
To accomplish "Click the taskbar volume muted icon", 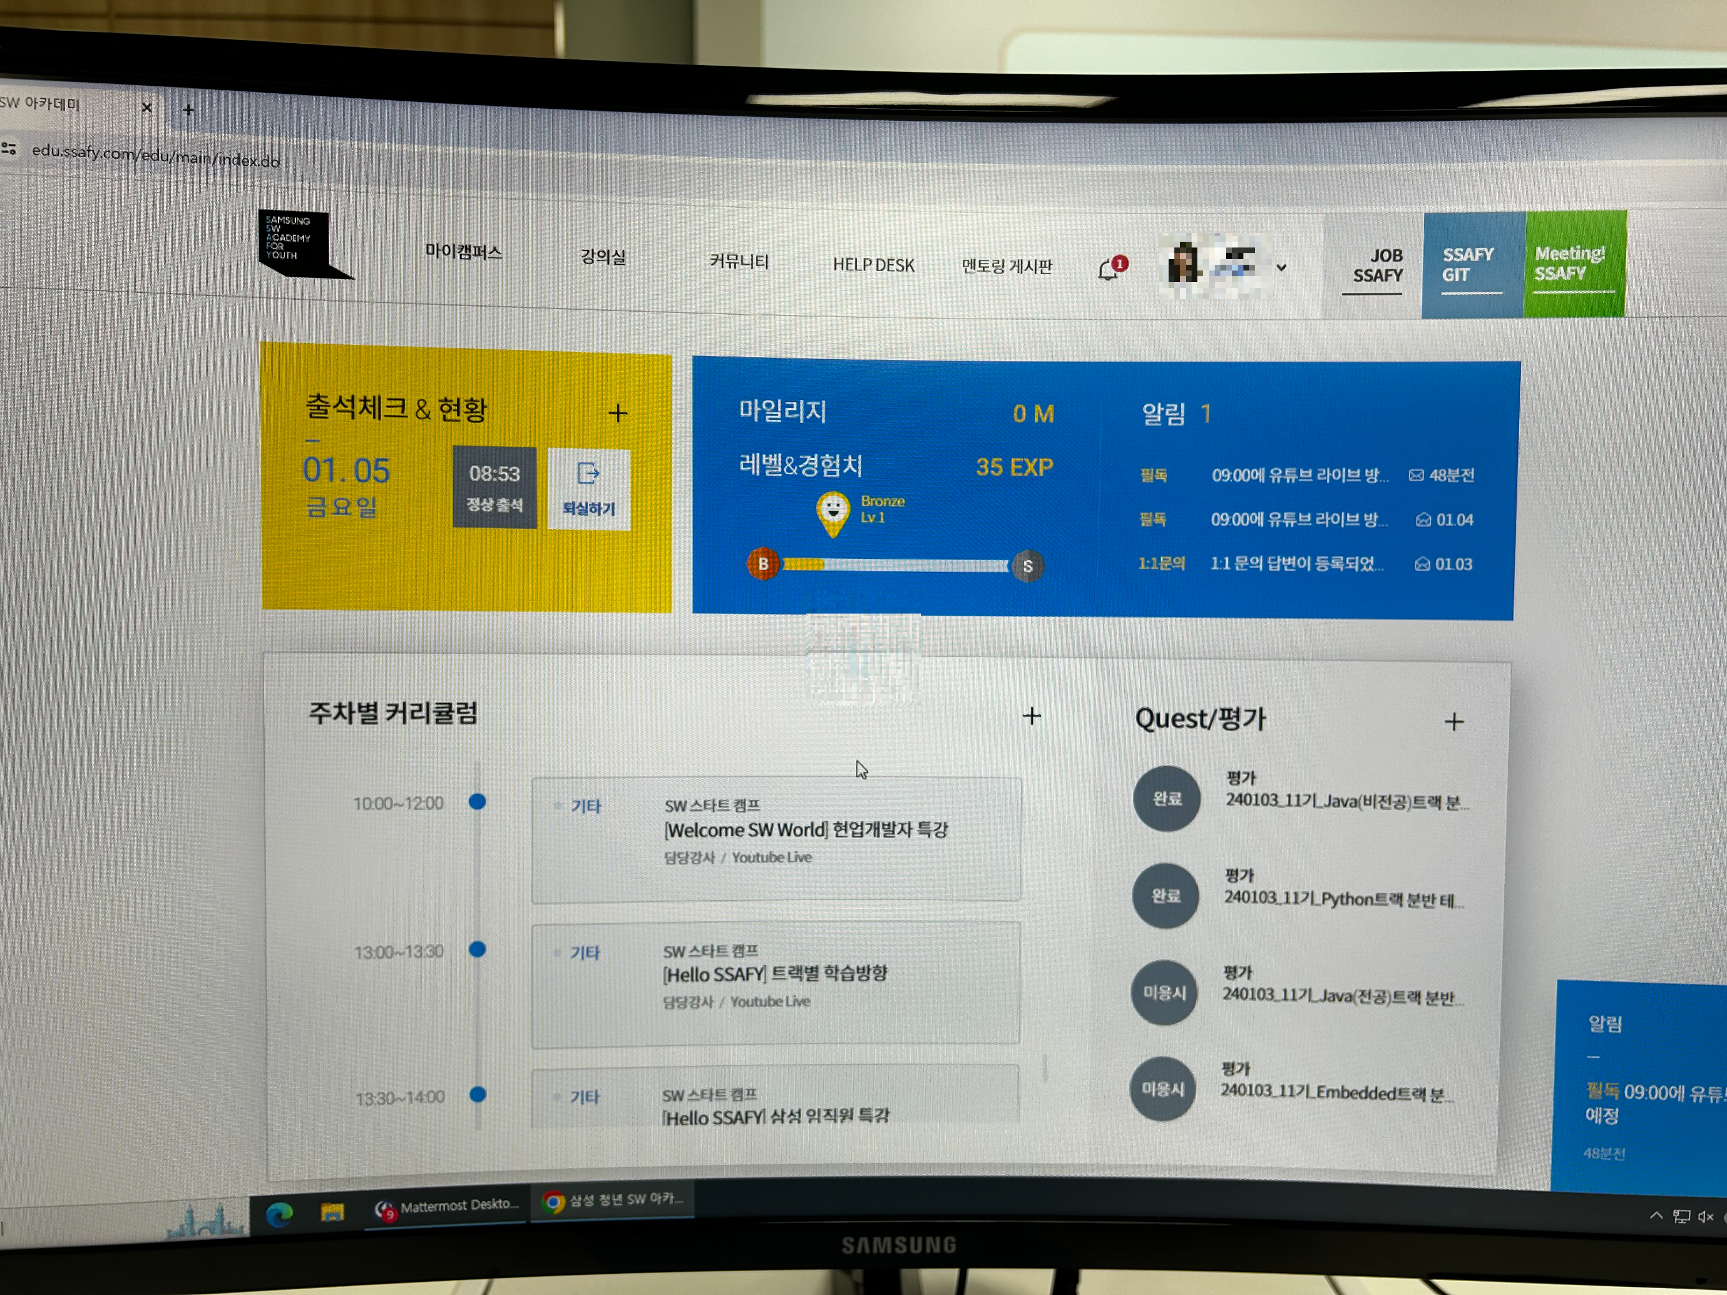I will point(1705,1216).
